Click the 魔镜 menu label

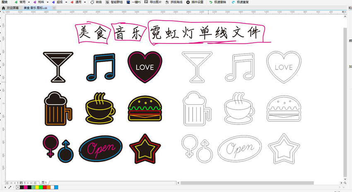pos(5,2)
